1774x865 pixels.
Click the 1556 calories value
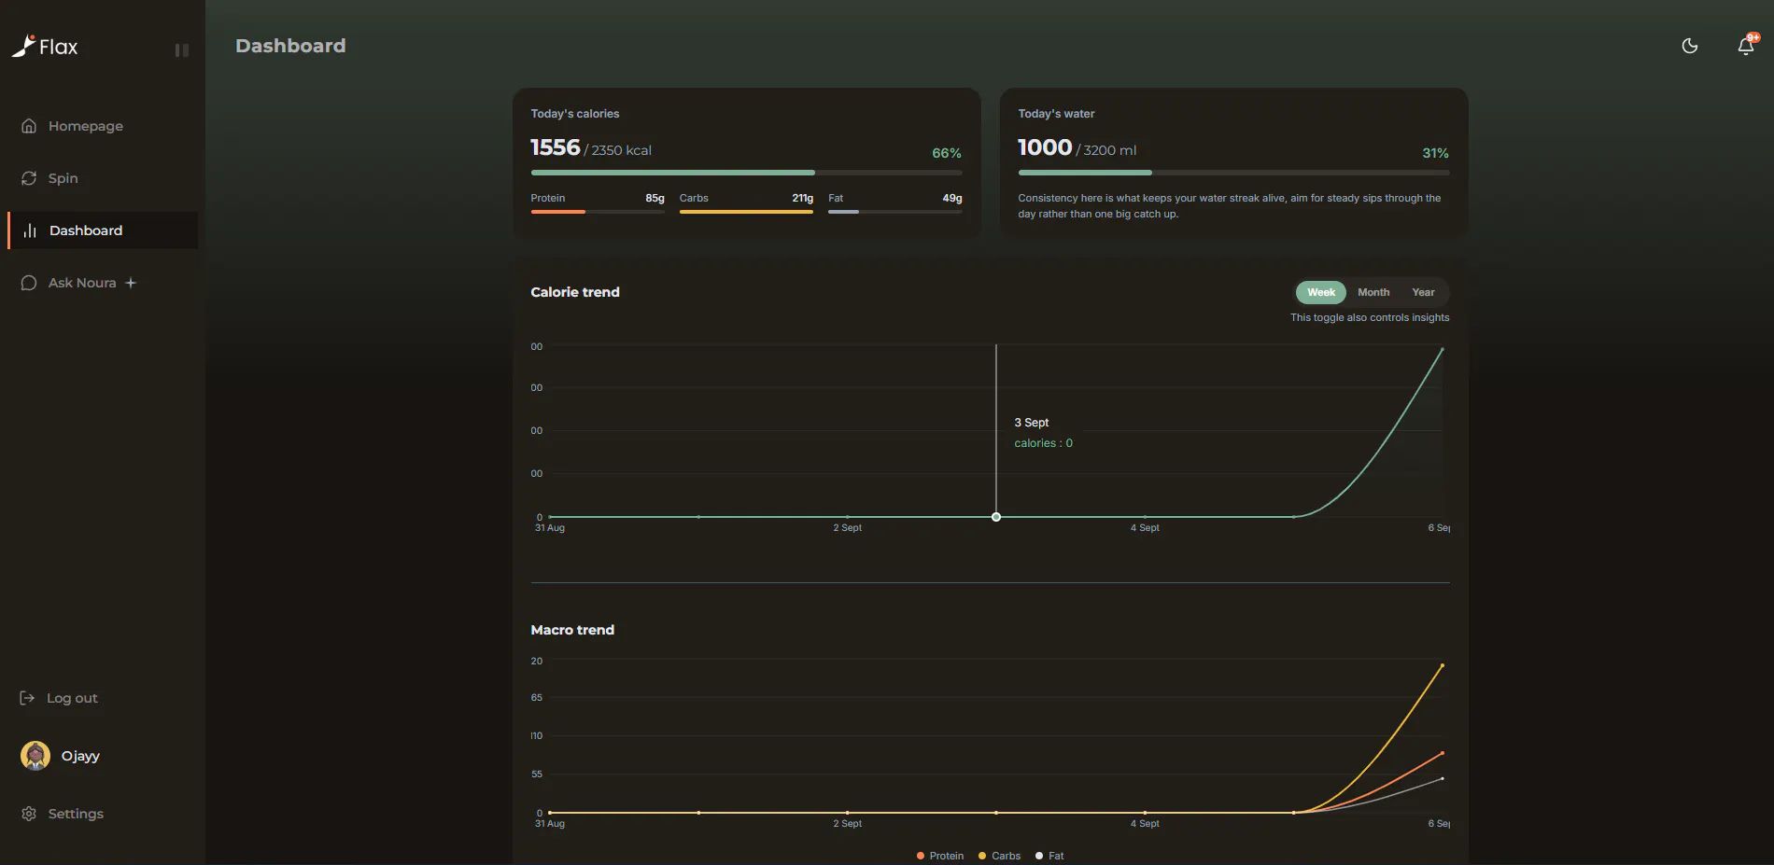(x=556, y=147)
